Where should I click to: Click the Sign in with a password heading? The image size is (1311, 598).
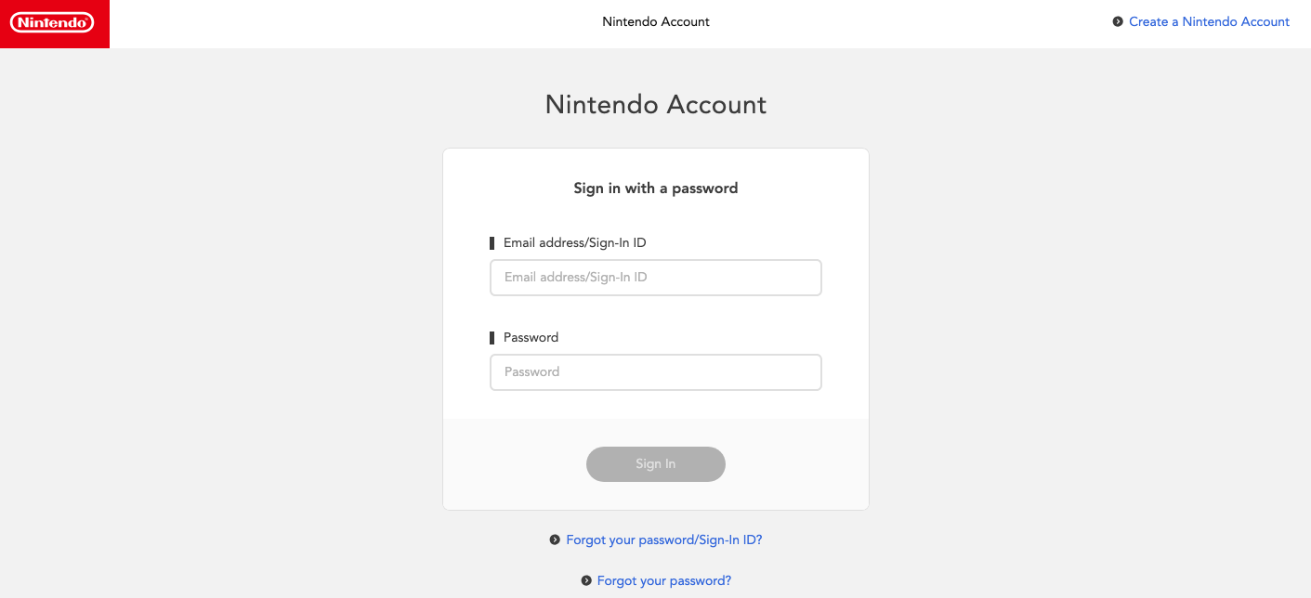coord(655,188)
